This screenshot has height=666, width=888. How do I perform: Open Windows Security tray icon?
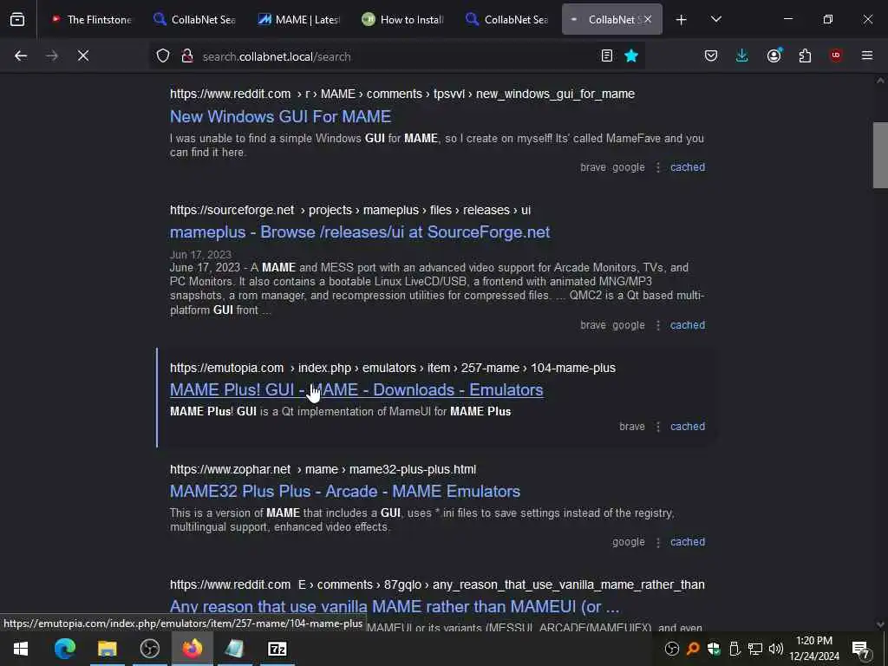coord(714,649)
